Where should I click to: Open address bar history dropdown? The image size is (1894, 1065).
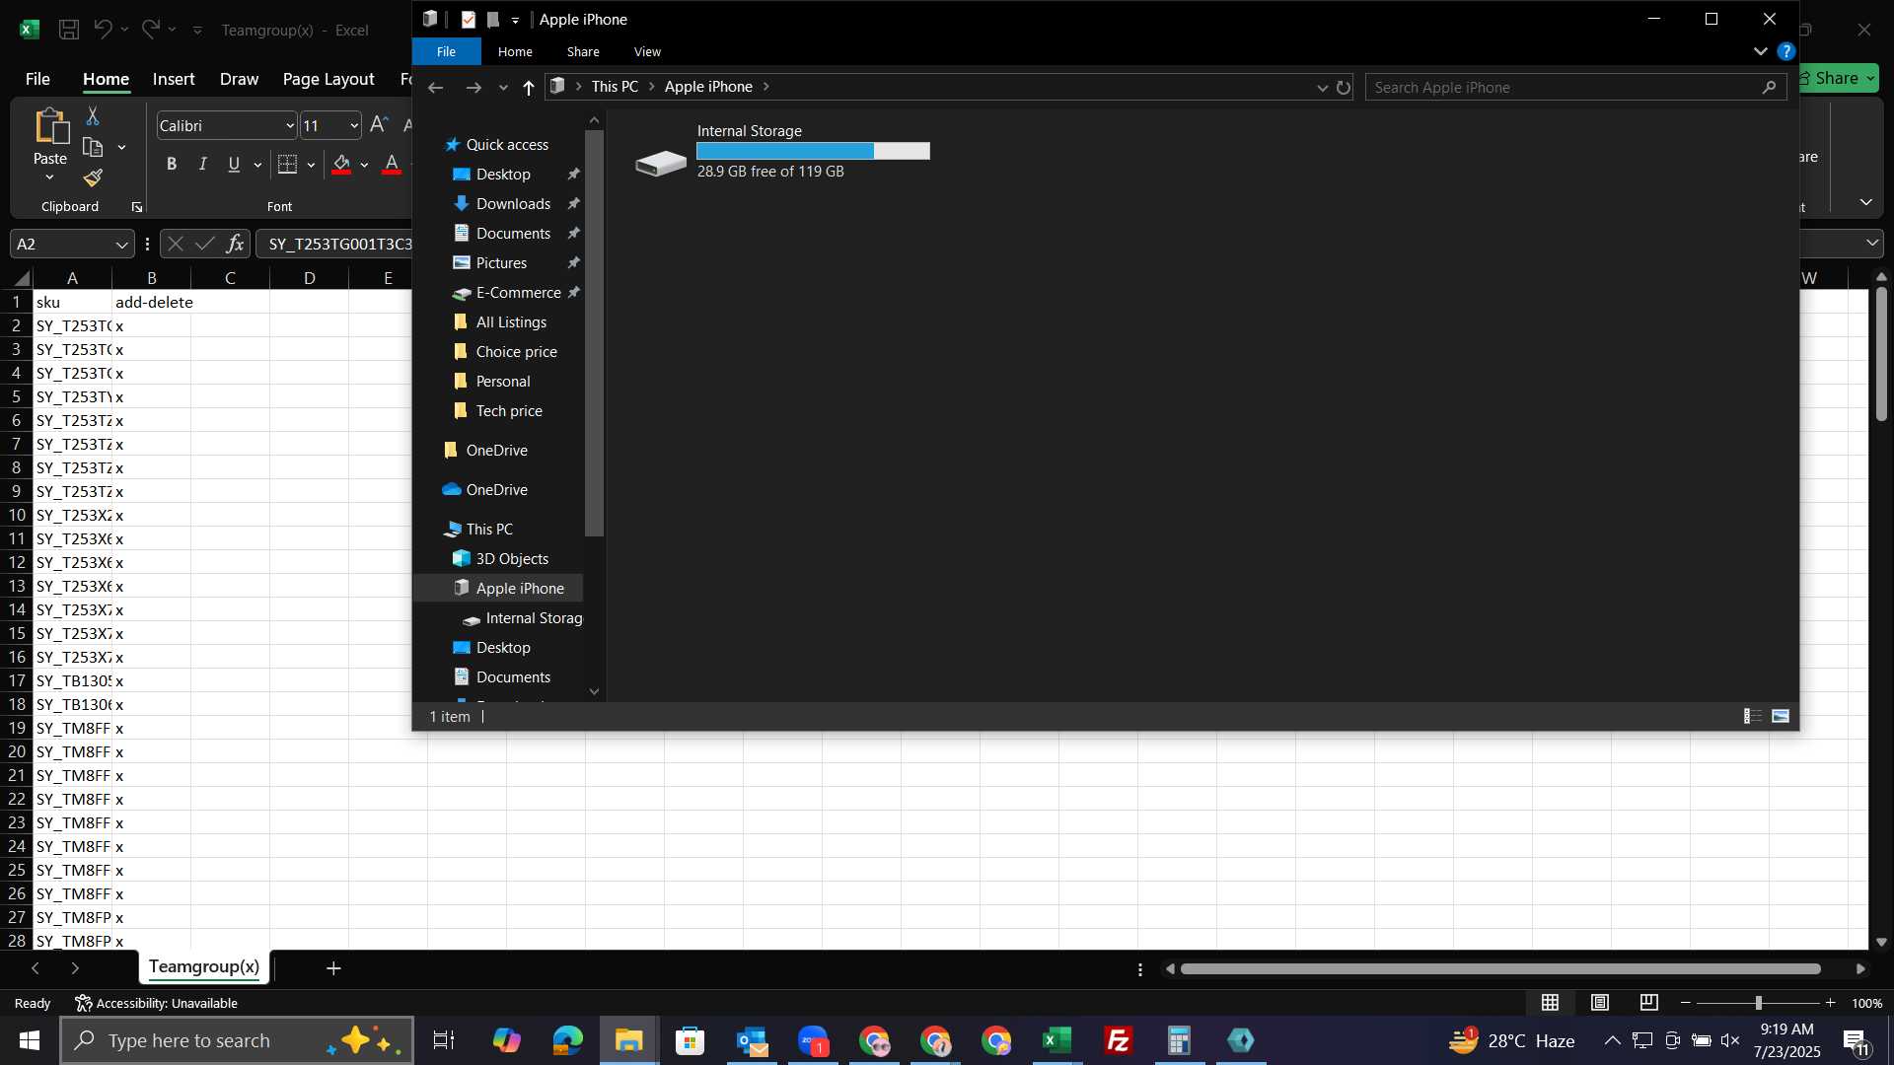coord(1322,88)
